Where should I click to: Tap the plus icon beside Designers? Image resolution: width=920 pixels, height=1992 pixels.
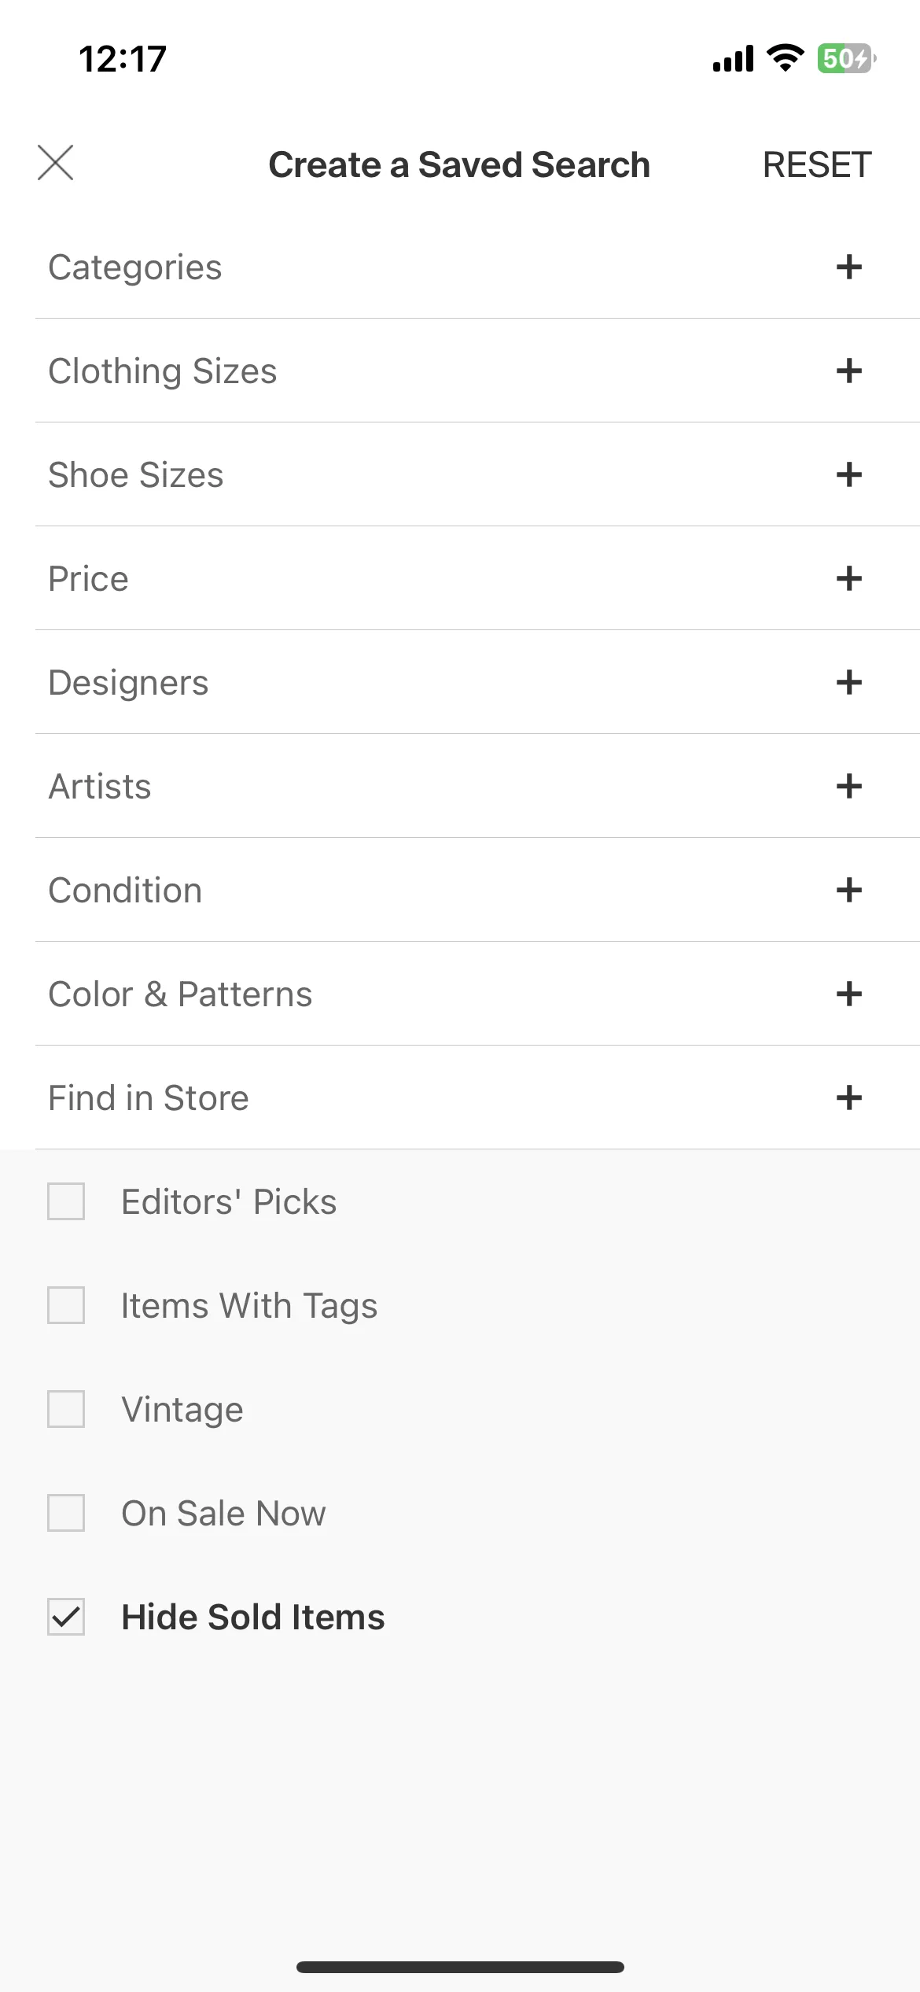848,682
